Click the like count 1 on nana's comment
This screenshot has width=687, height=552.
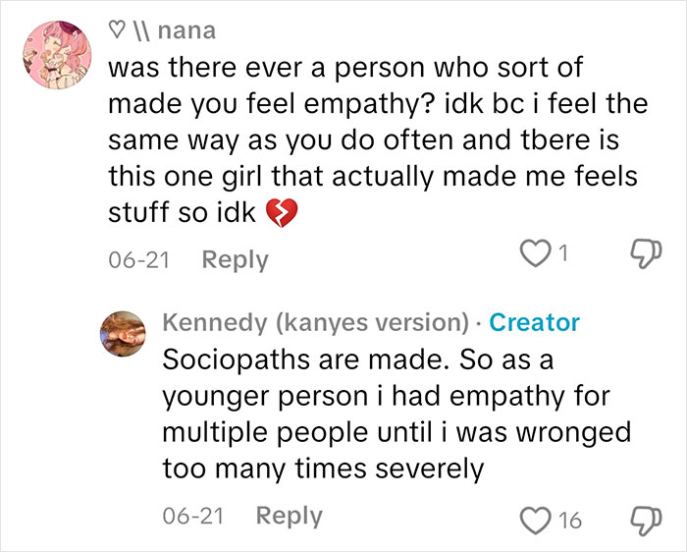563,253
